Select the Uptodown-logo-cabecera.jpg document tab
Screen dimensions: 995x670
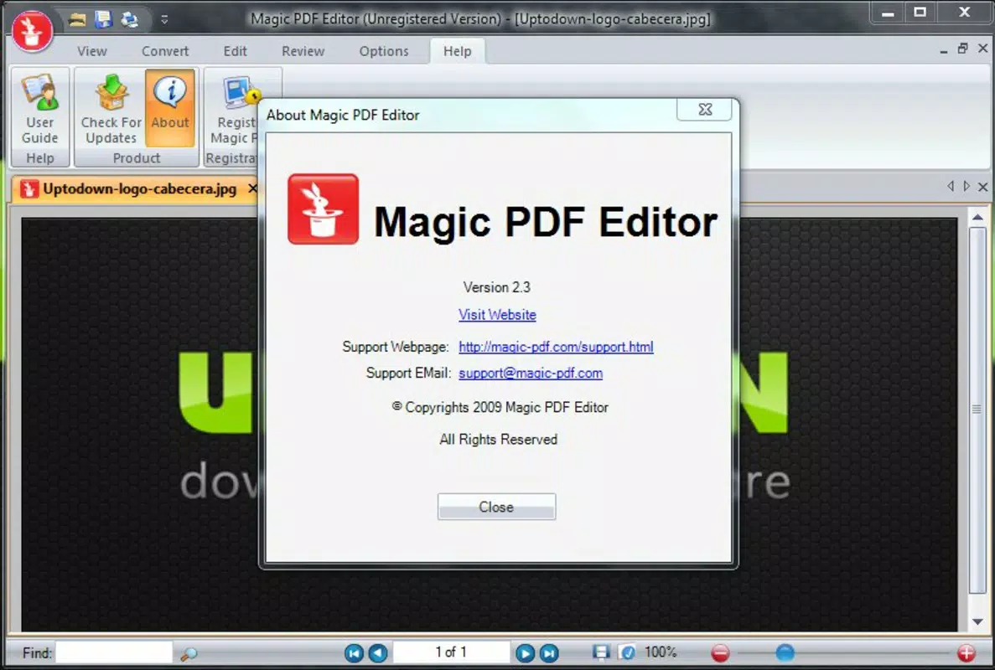pos(139,189)
